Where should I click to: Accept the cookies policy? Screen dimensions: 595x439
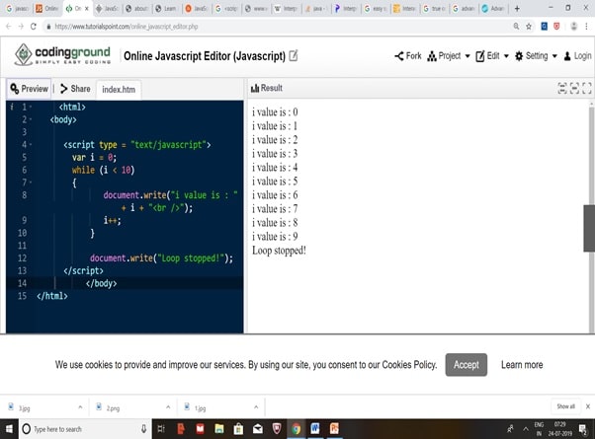(466, 365)
